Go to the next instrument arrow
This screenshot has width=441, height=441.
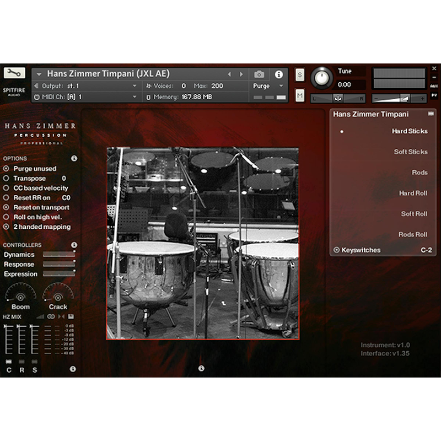(241, 74)
